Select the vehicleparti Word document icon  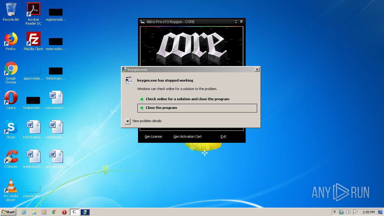[x=56, y=130]
